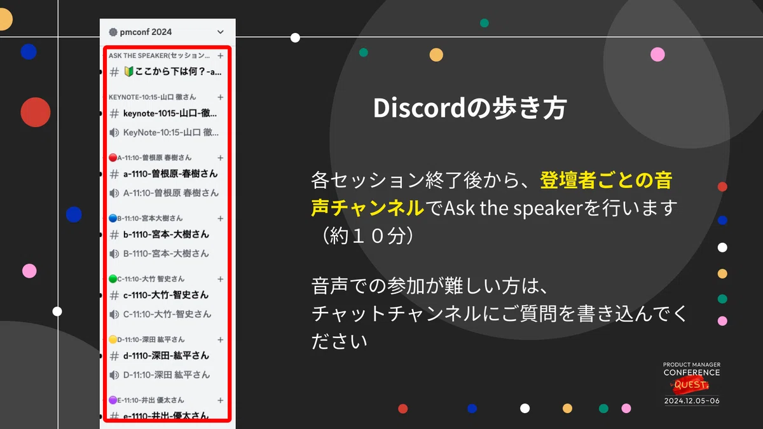The height and width of the screenshot is (429, 763).
Task: Collapse the B-11:10-宮本大樹さん category
Action: tap(146, 218)
